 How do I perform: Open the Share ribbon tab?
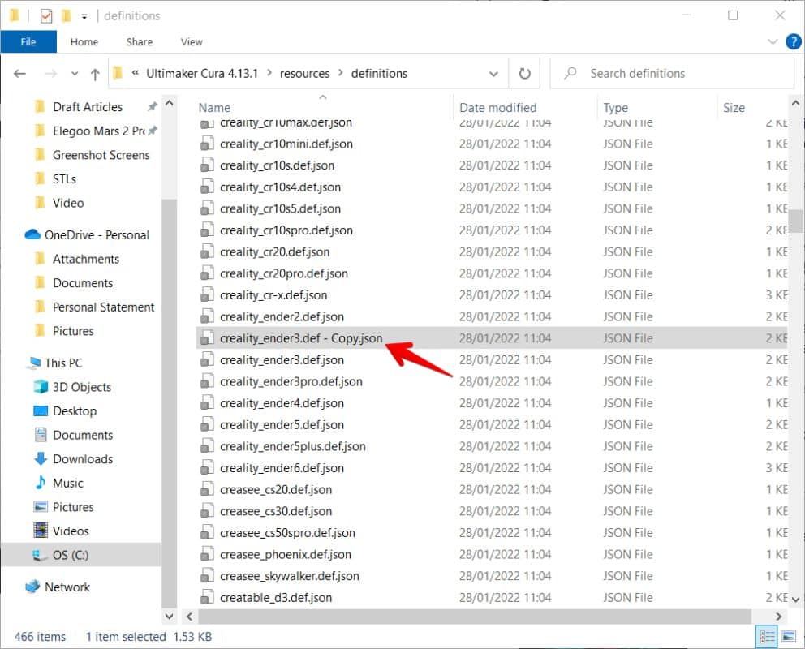[x=139, y=42]
